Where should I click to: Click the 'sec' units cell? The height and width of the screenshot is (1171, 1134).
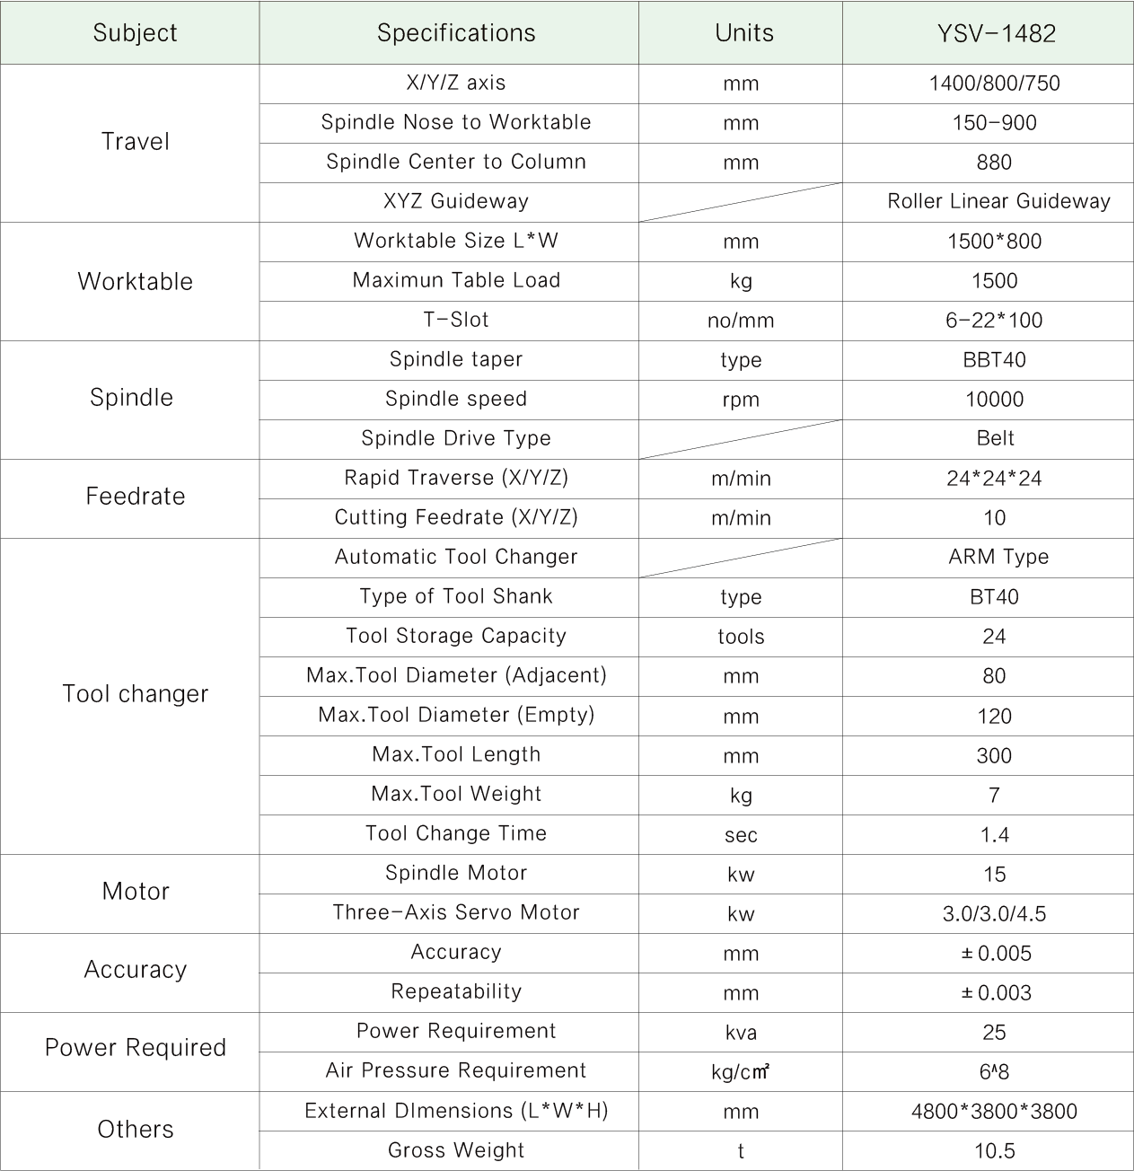pos(741,834)
